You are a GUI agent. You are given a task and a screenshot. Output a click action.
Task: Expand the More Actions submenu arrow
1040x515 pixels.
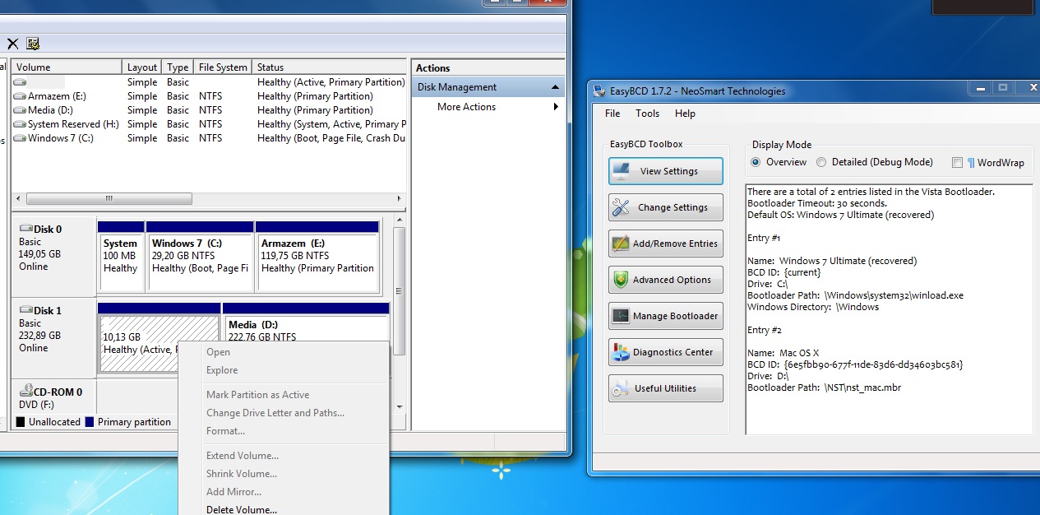556,107
